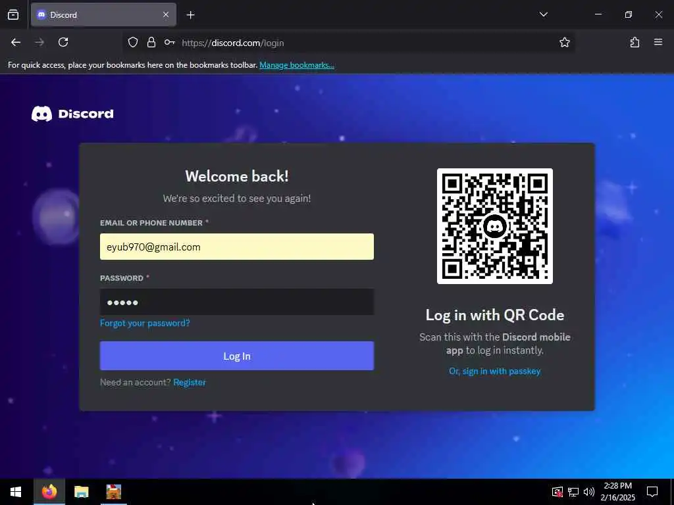Click the Log in with QR Code heading
Image resolution: width=674 pixels, height=505 pixels.
point(495,315)
